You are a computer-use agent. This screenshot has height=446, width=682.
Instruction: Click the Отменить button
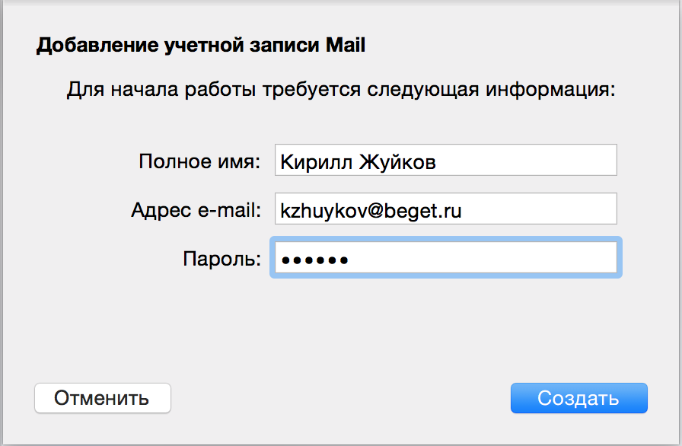(x=103, y=398)
